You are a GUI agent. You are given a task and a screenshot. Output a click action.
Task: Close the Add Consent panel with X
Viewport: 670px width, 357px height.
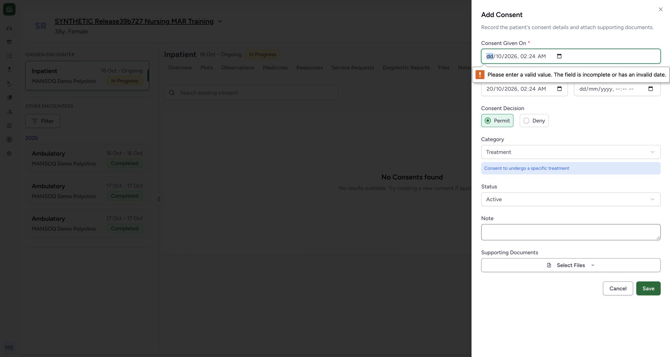pyautogui.click(x=661, y=9)
